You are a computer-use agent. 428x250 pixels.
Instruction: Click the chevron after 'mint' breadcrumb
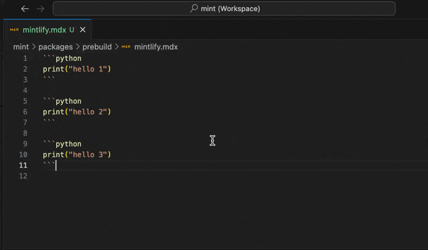coord(34,47)
